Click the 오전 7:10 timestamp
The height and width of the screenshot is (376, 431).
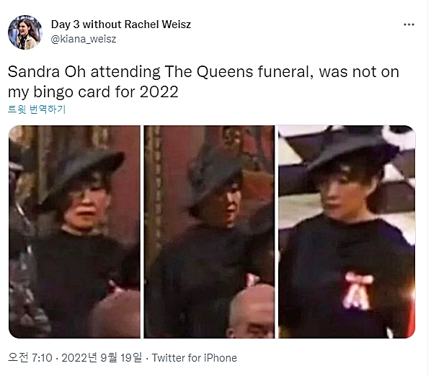pyautogui.click(x=30, y=358)
